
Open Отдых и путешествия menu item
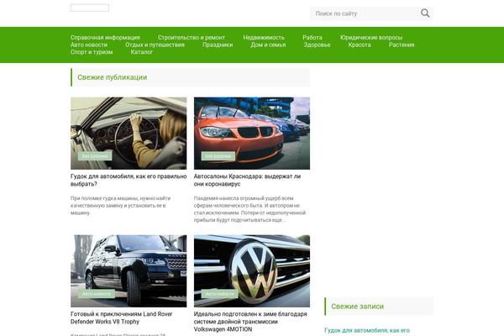tap(155, 45)
